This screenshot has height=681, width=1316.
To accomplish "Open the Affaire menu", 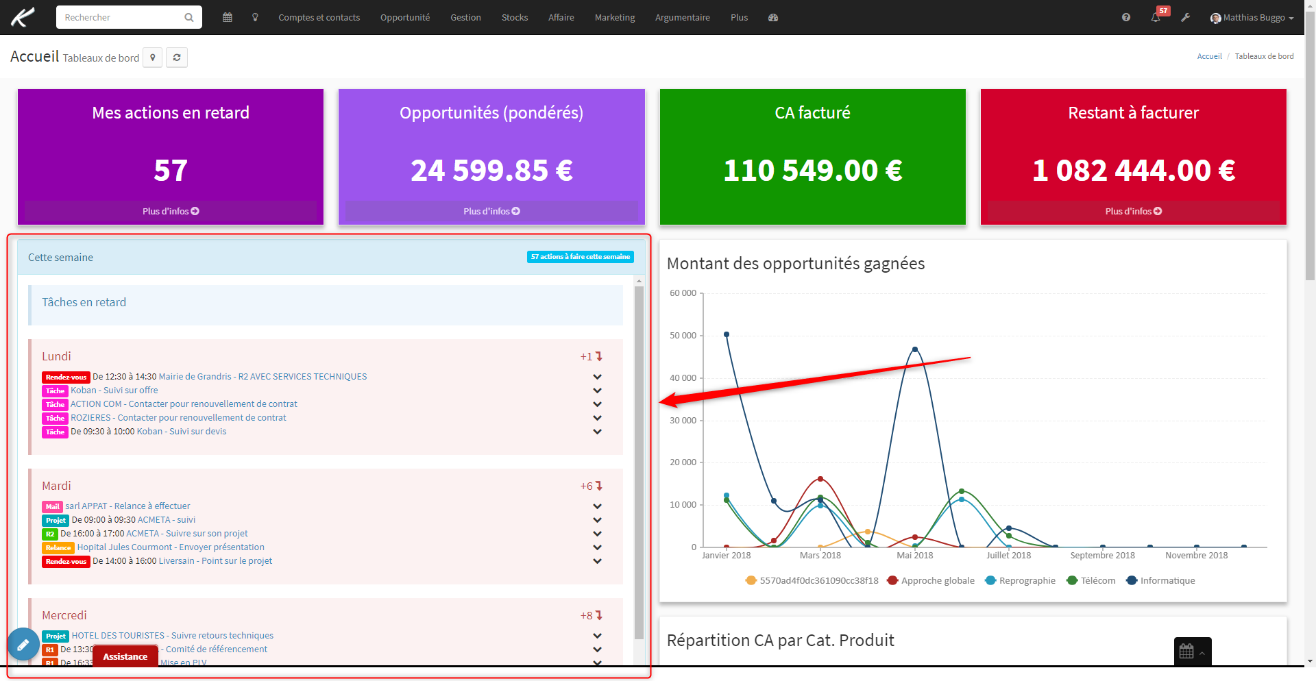I will (x=561, y=18).
